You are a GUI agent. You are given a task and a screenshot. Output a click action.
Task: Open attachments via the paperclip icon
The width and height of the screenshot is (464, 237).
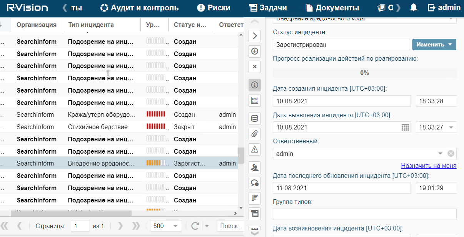click(254, 134)
